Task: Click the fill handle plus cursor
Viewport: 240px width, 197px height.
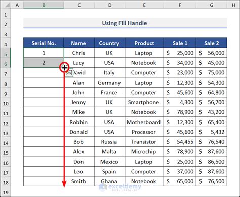Action: [x=64, y=68]
